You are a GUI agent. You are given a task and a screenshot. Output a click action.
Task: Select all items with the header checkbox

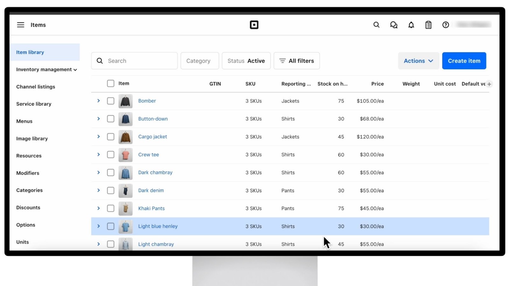click(x=110, y=83)
